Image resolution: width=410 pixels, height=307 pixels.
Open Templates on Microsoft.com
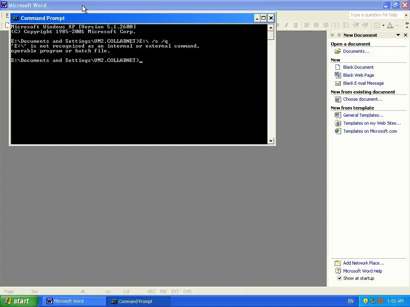click(370, 131)
